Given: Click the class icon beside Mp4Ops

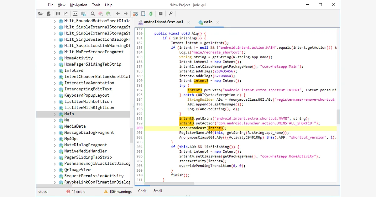Looking at the screenshot, I should pos(61,139).
